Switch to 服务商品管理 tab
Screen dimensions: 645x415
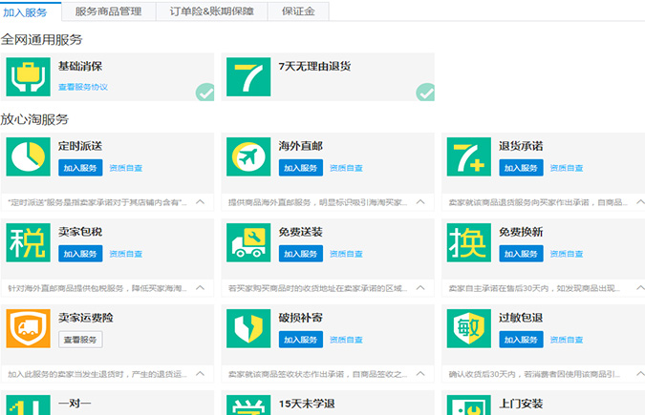click(x=108, y=11)
